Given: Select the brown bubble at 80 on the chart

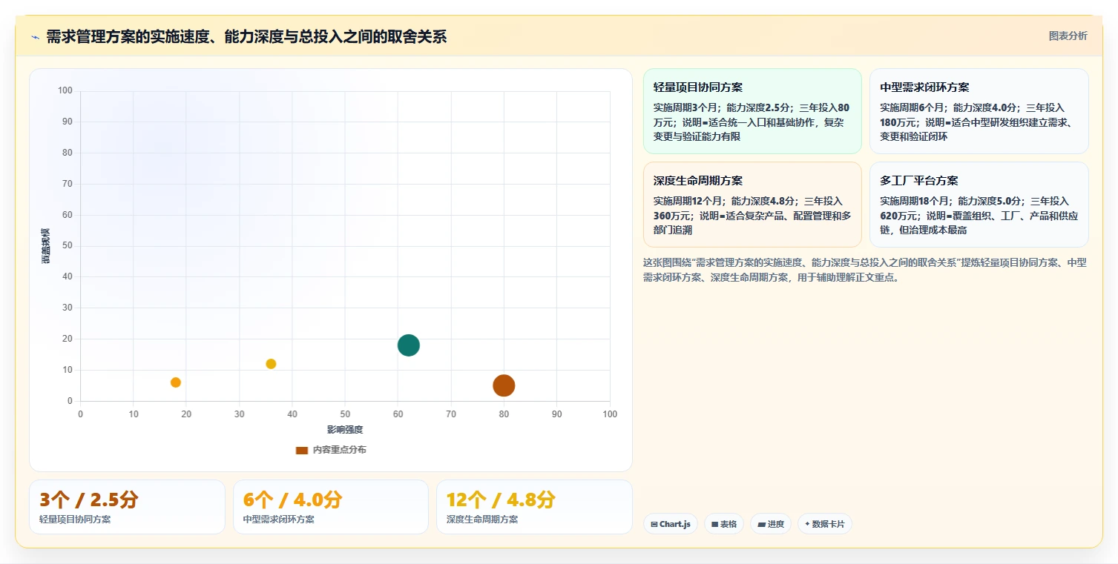Looking at the screenshot, I should (504, 385).
